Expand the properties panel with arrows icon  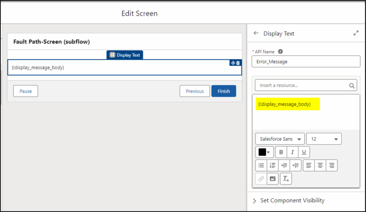pos(356,33)
